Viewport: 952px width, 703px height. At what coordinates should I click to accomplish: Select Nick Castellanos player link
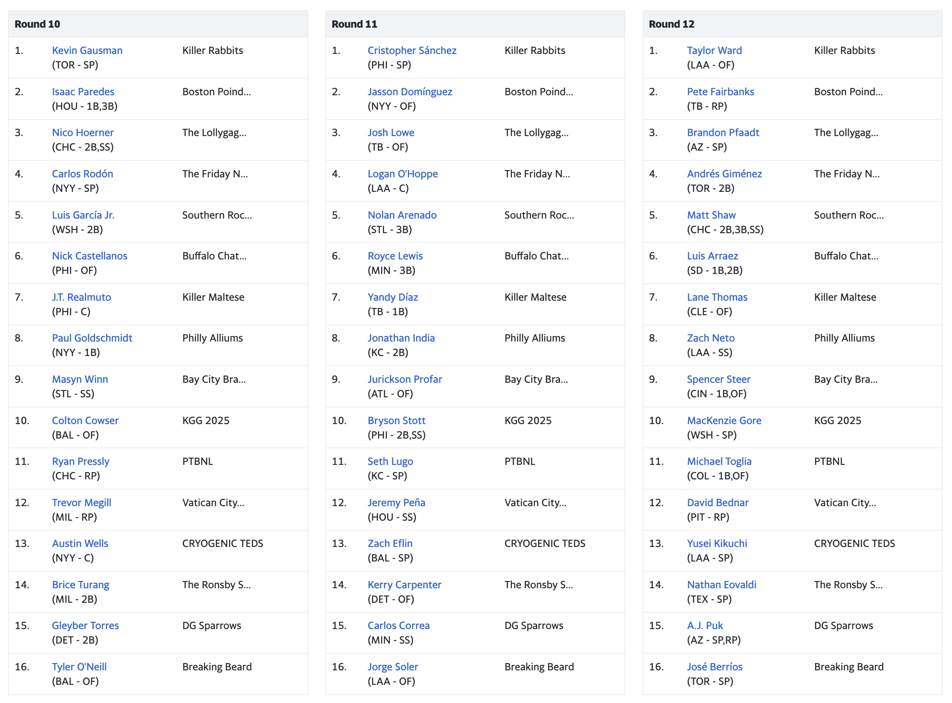point(89,256)
